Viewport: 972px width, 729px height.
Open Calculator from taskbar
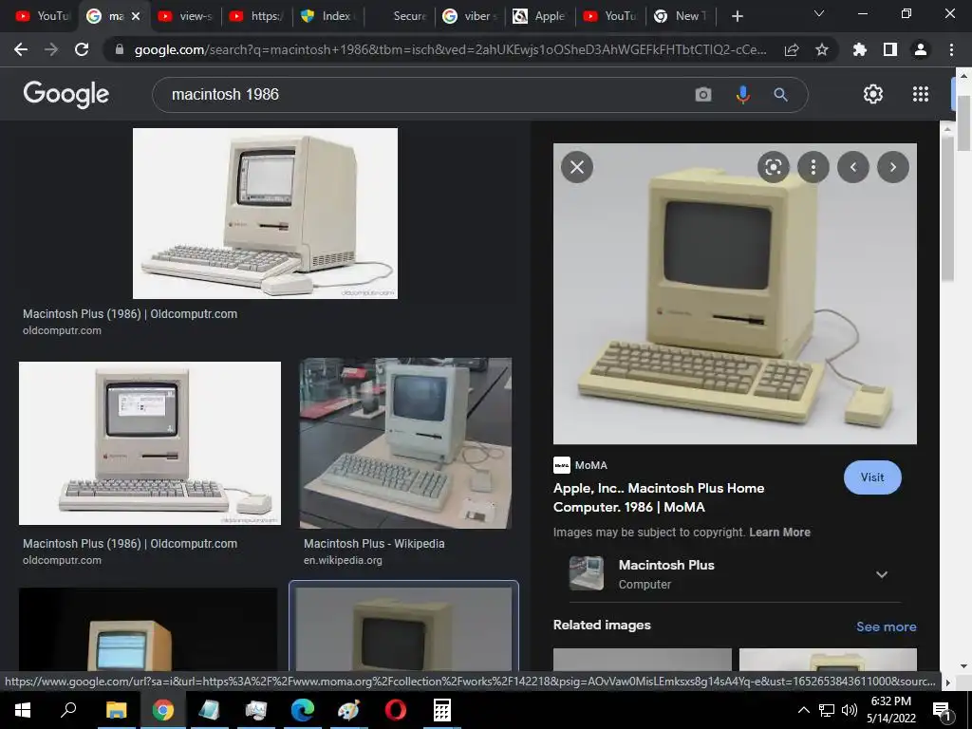point(442,710)
